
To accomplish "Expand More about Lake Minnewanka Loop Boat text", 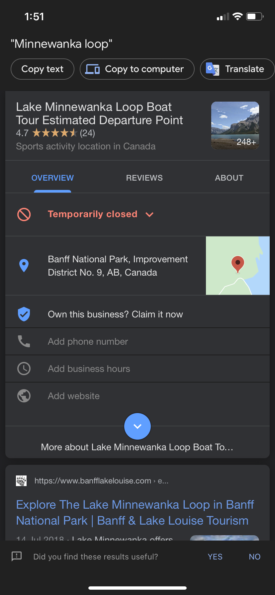I will (x=137, y=447).
